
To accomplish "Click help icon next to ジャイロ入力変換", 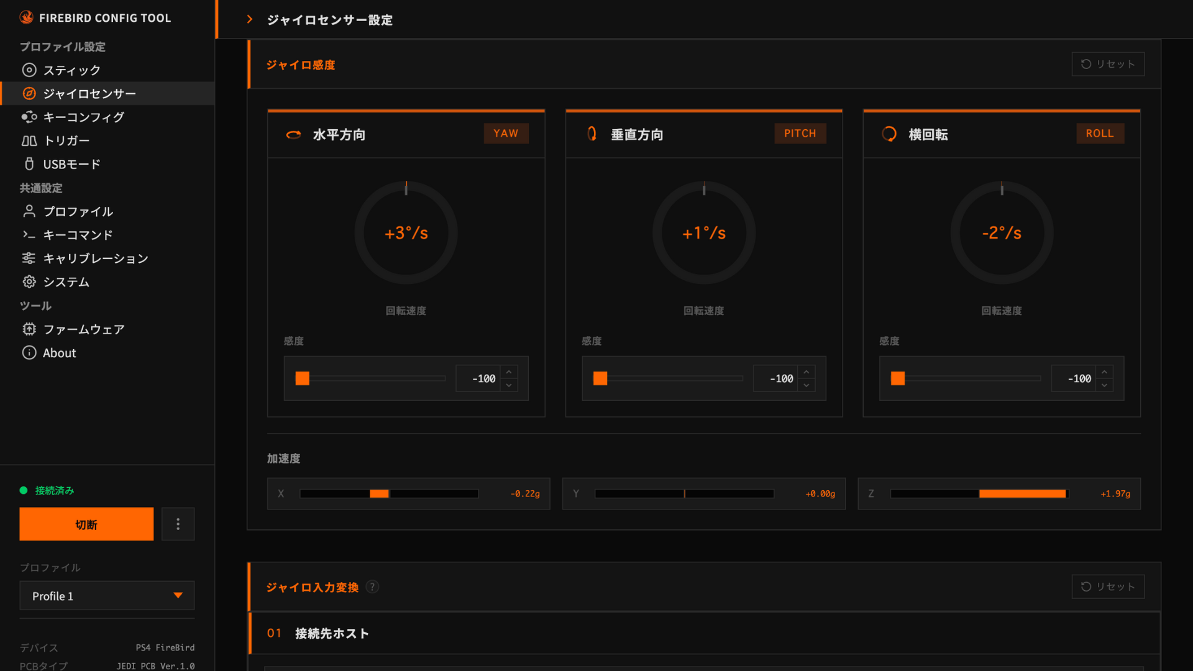I will pos(372,587).
